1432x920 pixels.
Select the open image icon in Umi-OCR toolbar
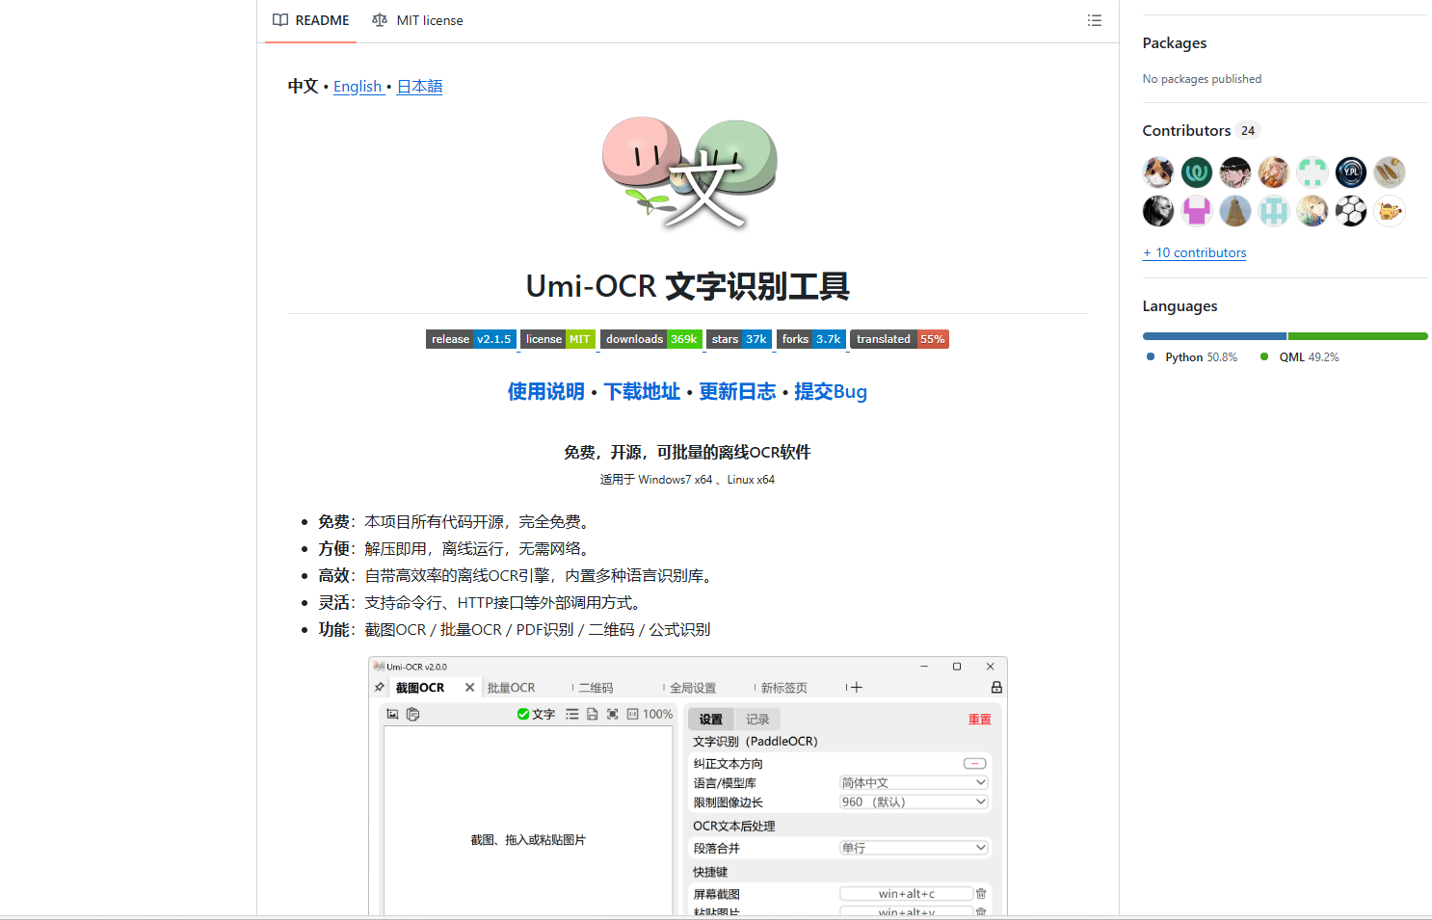[392, 714]
